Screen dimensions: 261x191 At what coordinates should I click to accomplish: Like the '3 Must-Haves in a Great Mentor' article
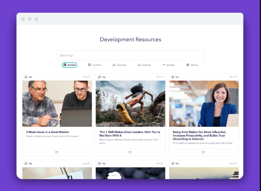click(x=56, y=152)
